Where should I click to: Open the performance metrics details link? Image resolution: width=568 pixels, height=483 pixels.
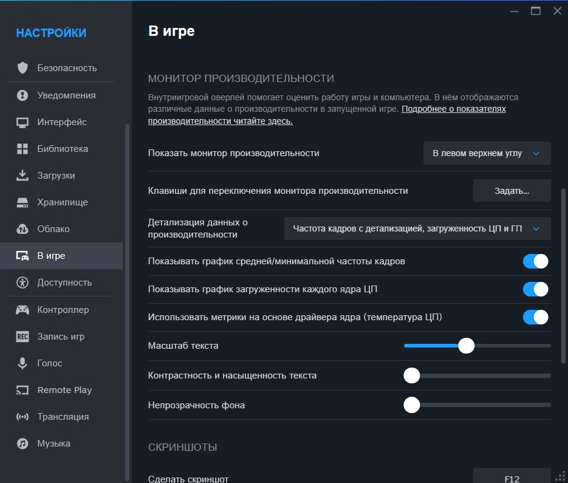click(453, 109)
